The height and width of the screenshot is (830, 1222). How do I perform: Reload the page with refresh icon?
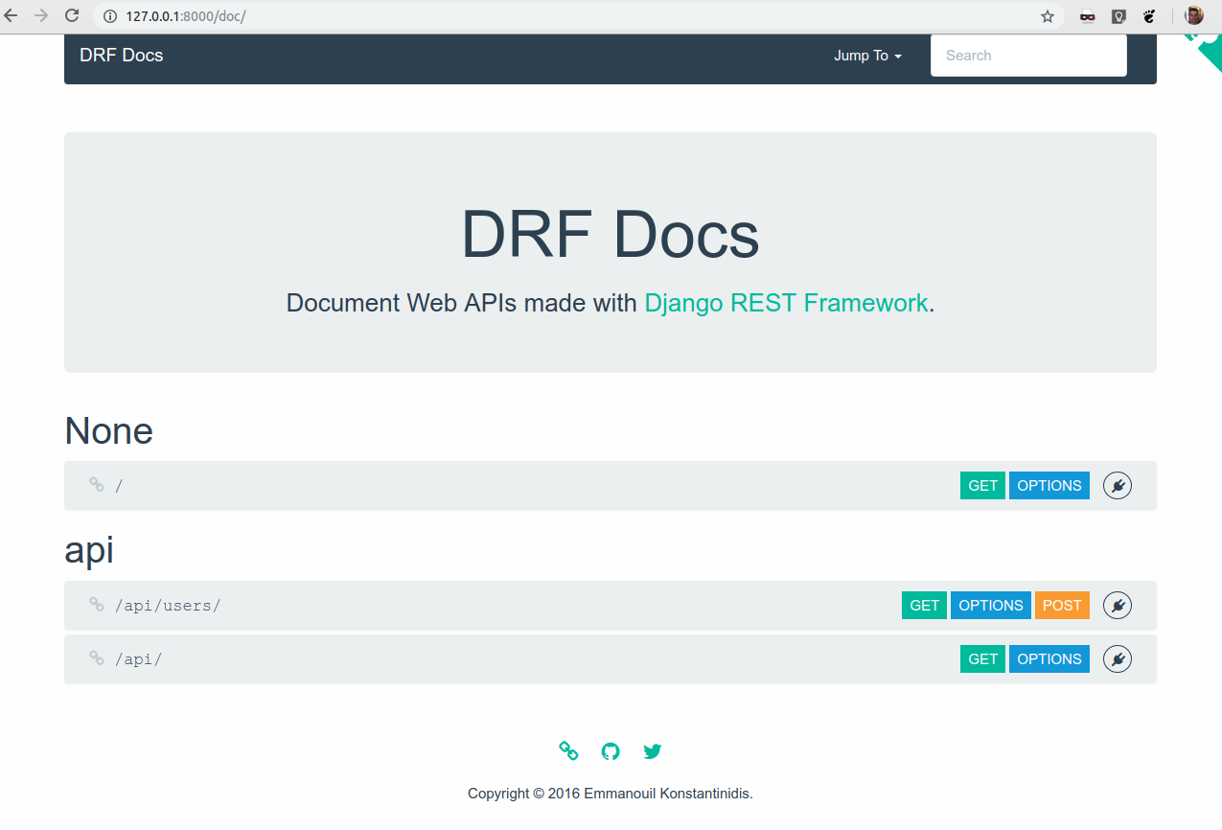click(72, 15)
